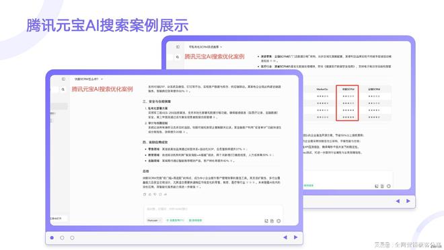Viewport: 444px width, 250px height.
Task: Click slide title 腾讯元宝AI搜索案例展示
Action: (x=108, y=25)
